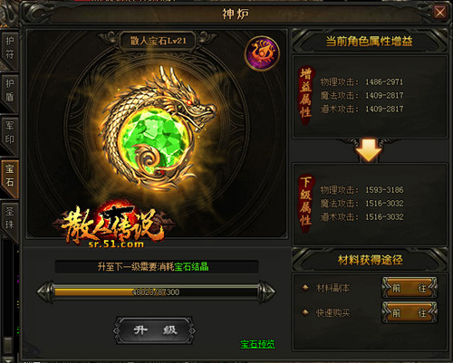Screen dimensions: 453x363
Task: Switch to the 护盾 side tab
Action: tap(9, 91)
